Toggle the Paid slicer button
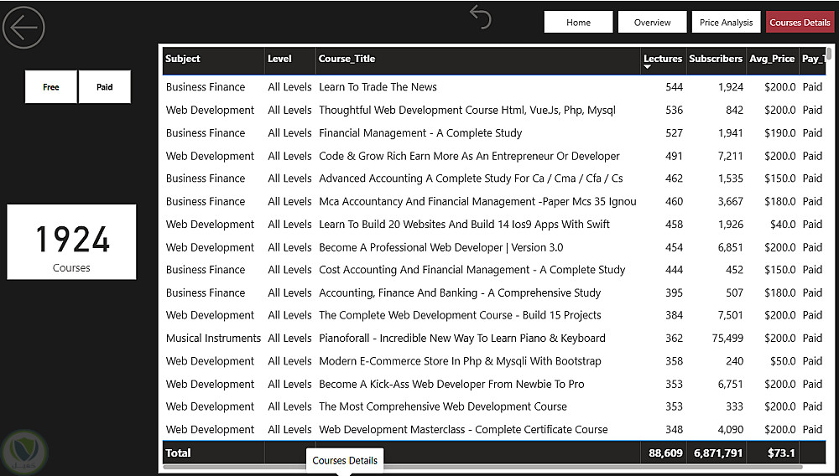 (104, 86)
